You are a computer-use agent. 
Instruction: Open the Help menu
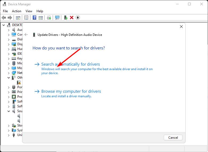tap(40, 11)
